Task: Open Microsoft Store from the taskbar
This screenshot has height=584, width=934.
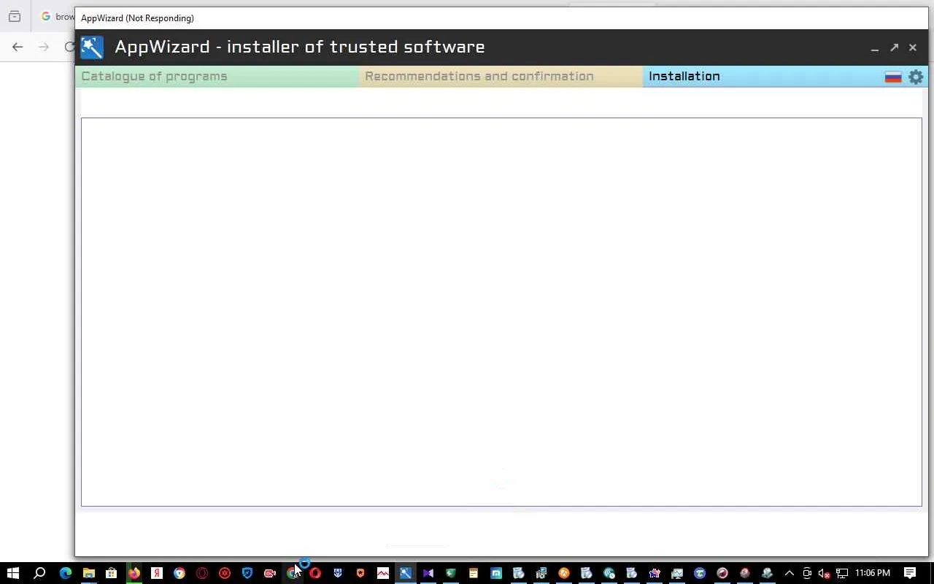Action: click(x=111, y=573)
